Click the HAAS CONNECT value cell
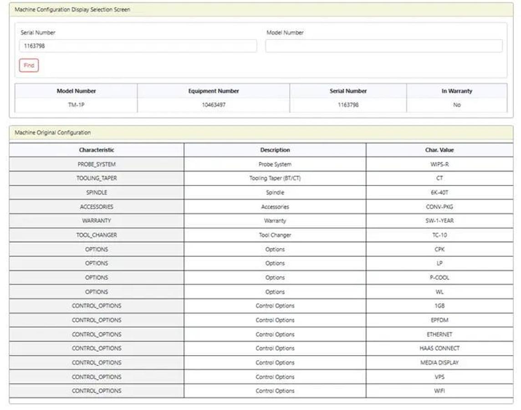This screenshot has height=410, width=521. tap(439, 348)
